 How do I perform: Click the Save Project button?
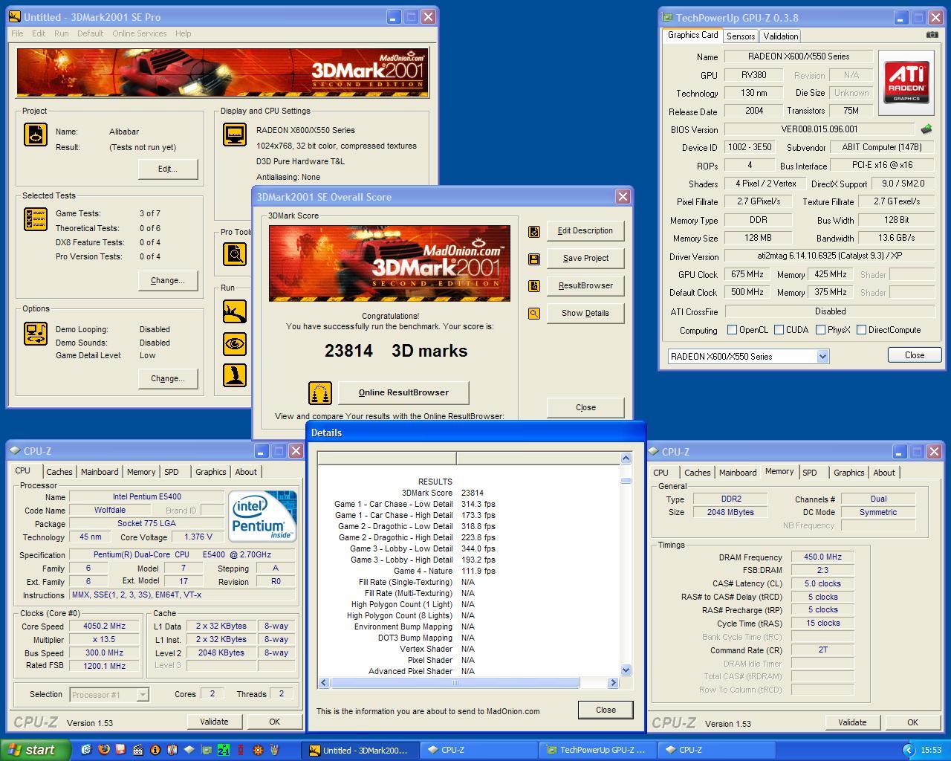pos(585,258)
